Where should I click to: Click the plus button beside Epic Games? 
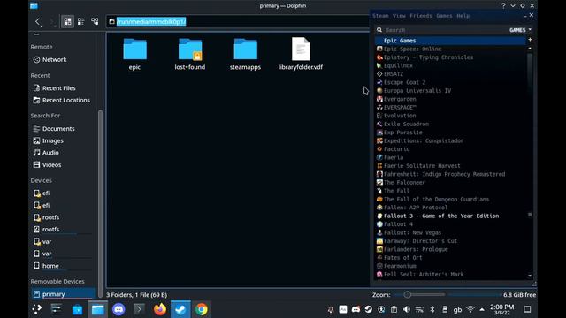(530, 40)
